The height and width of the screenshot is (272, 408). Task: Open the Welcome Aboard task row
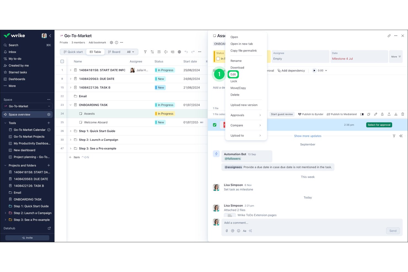(x=96, y=122)
